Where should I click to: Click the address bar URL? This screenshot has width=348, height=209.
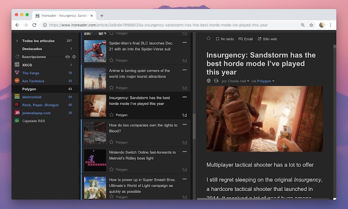(x=158, y=25)
